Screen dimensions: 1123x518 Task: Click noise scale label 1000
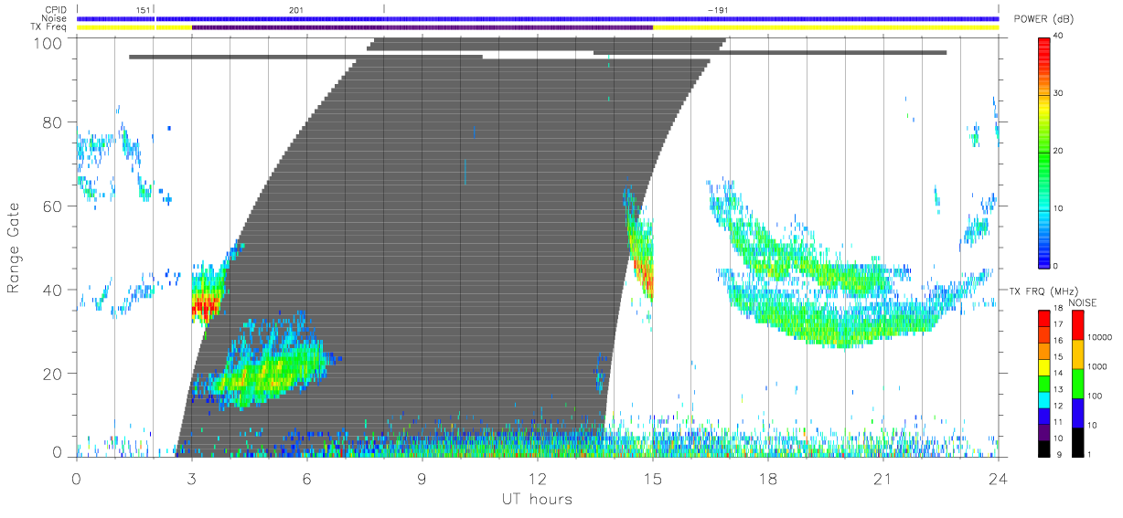[x=1099, y=365]
